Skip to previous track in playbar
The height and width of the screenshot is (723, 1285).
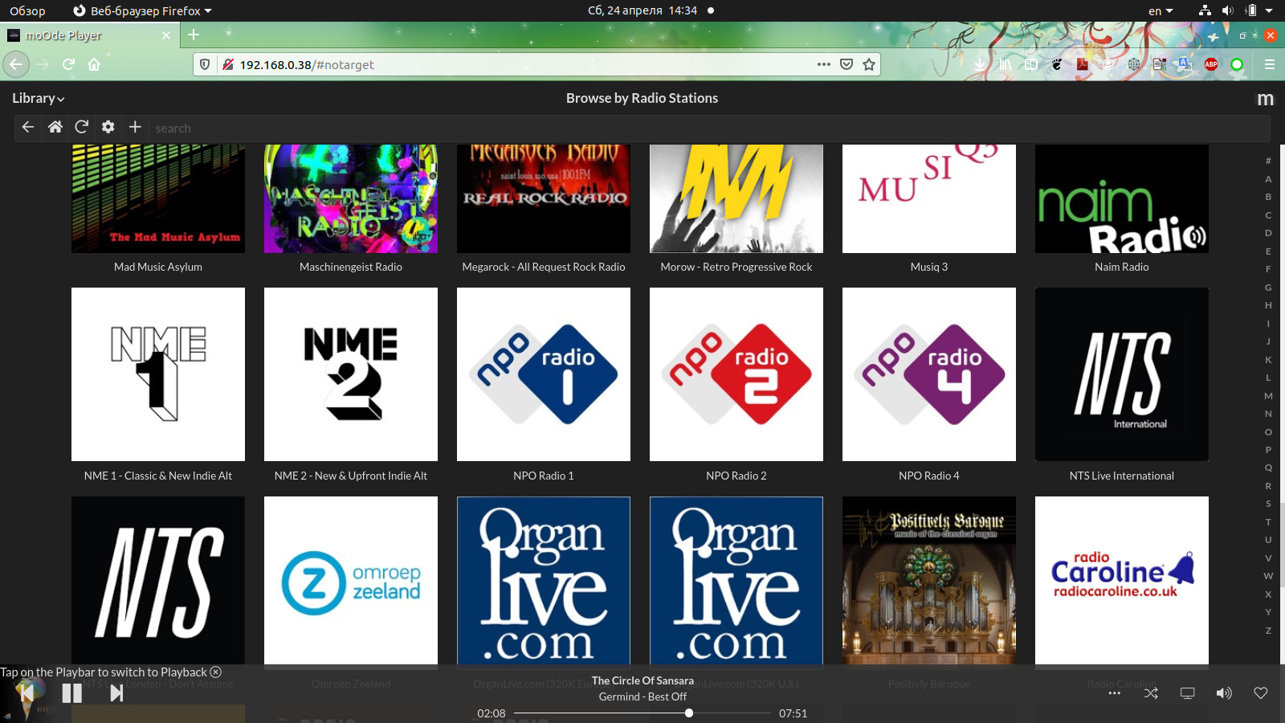pyautogui.click(x=27, y=692)
